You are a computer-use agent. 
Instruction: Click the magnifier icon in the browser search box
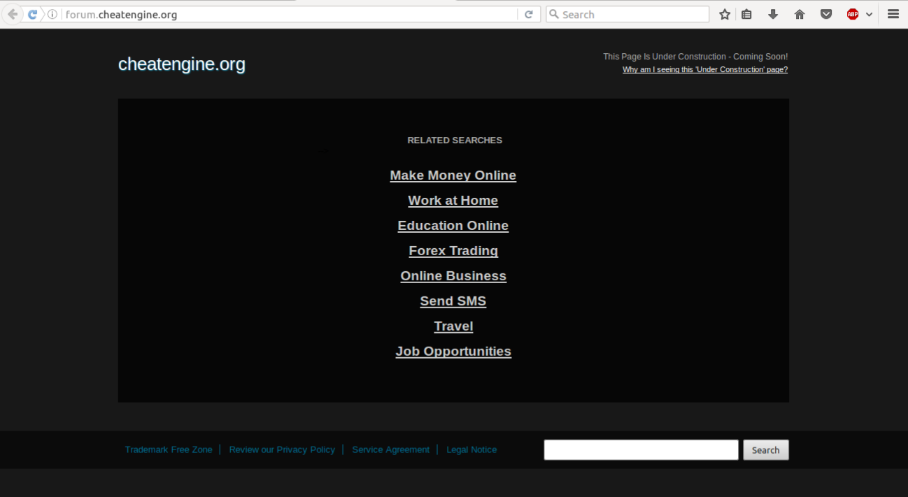(554, 14)
